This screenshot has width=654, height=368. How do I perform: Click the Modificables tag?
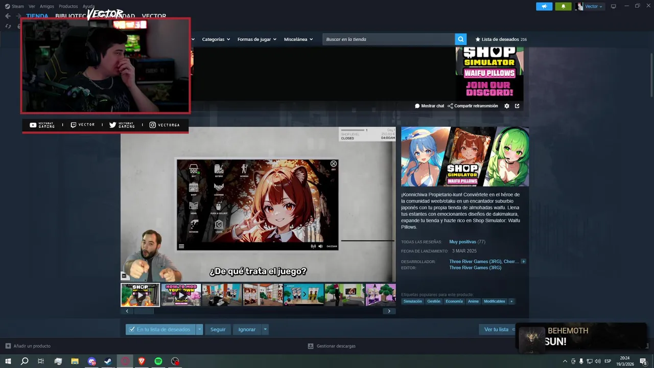494,302
